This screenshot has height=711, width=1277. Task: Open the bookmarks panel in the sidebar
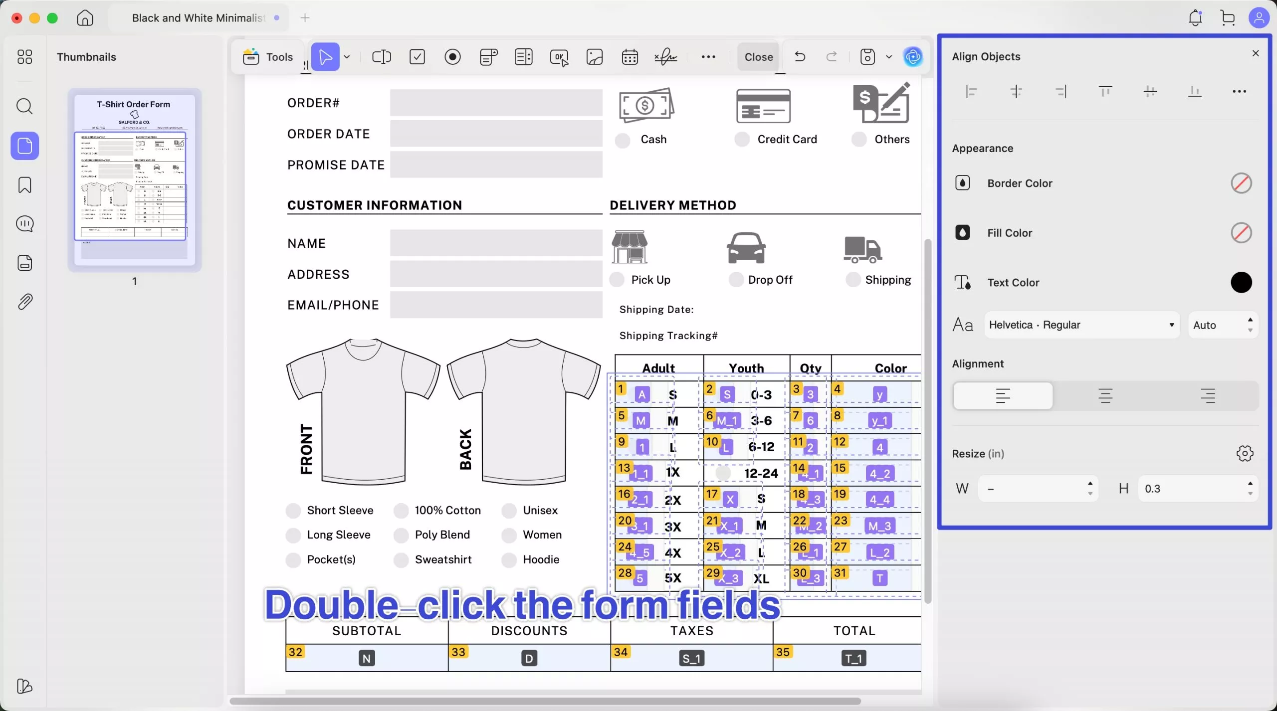[x=23, y=184]
